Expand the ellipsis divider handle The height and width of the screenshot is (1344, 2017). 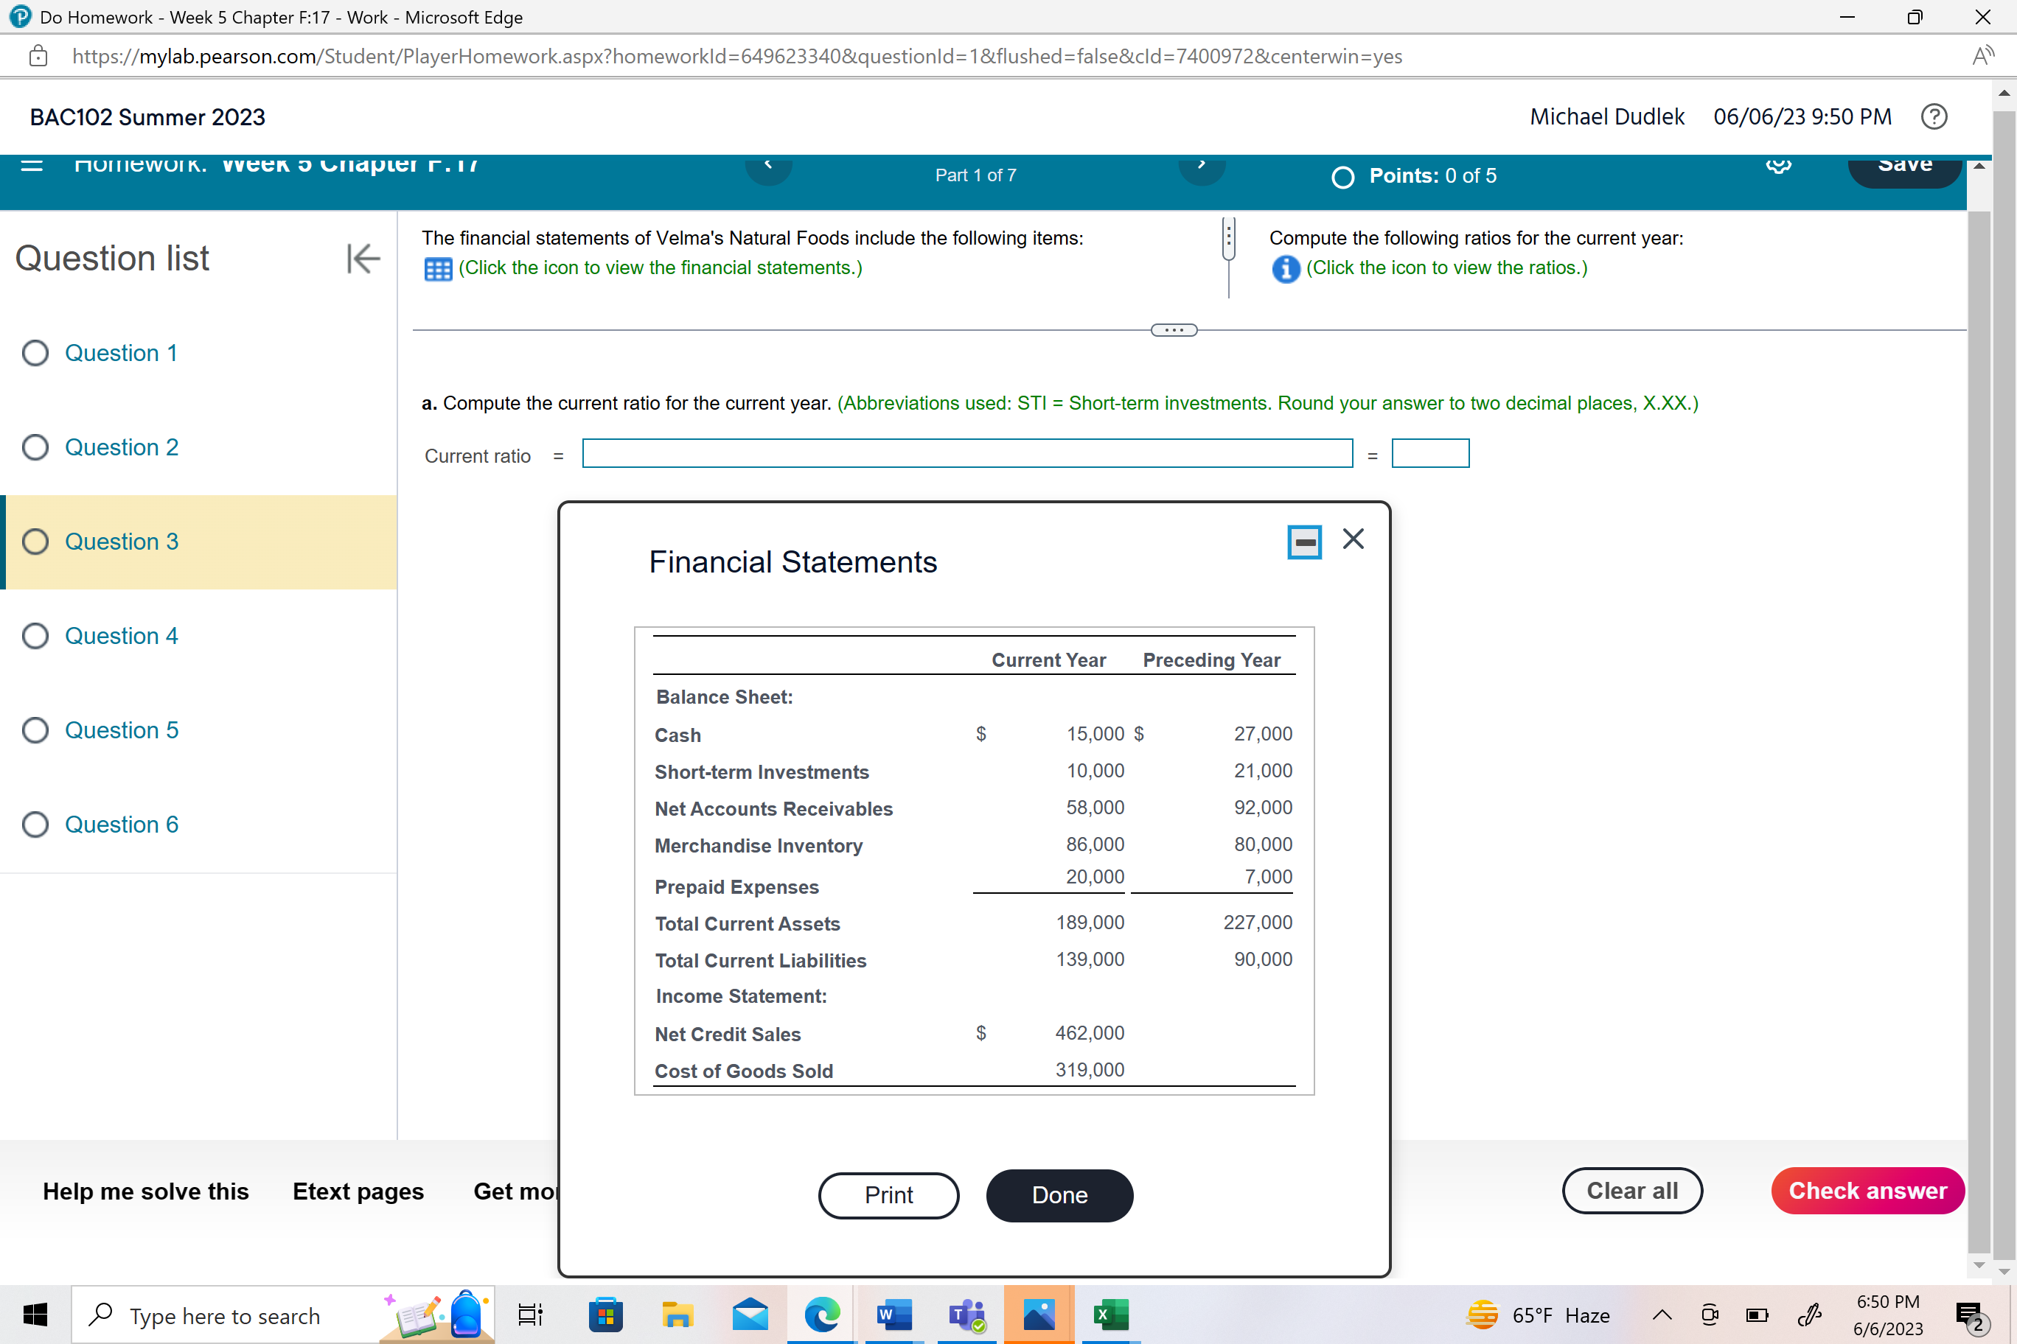pos(1173,330)
